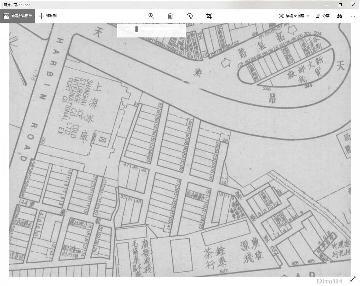Select the crop tool icon
This screenshot has height=286, width=360.
click(209, 16)
